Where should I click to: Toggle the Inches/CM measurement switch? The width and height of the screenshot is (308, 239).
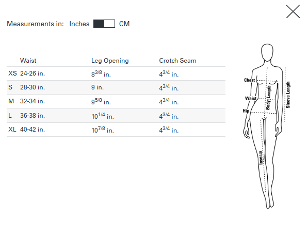(104, 24)
